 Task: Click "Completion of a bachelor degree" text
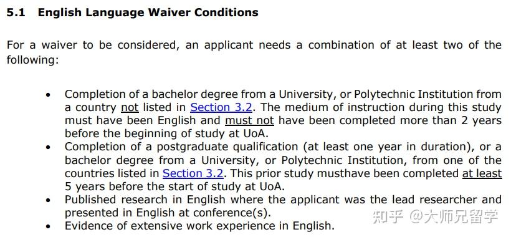point(151,94)
